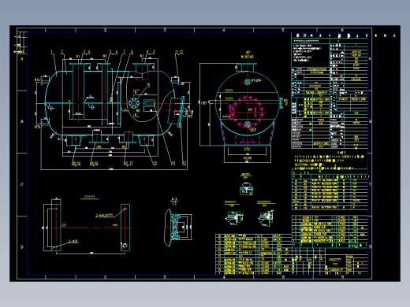410x307 pixels.
Task: Click the top nozzle in the vessel end view
Action: (x=247, y=67)
